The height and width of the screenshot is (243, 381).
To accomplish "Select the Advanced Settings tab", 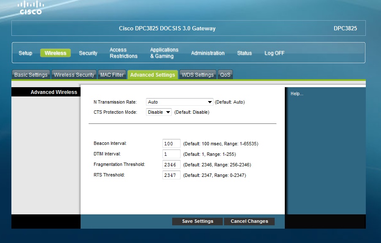I will tap(153, 75).
